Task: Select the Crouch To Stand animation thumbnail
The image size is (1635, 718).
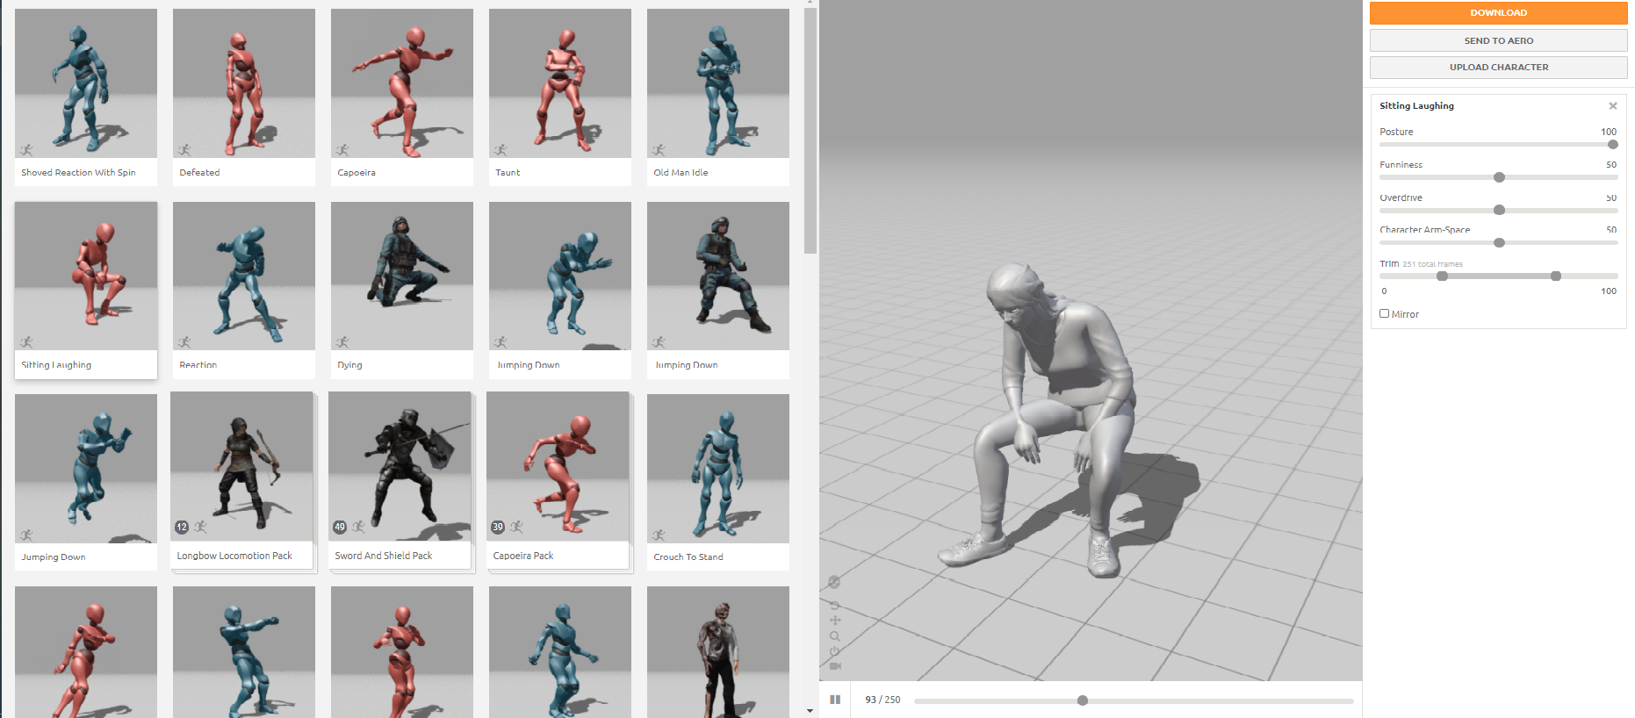Action: click(718, 468)
